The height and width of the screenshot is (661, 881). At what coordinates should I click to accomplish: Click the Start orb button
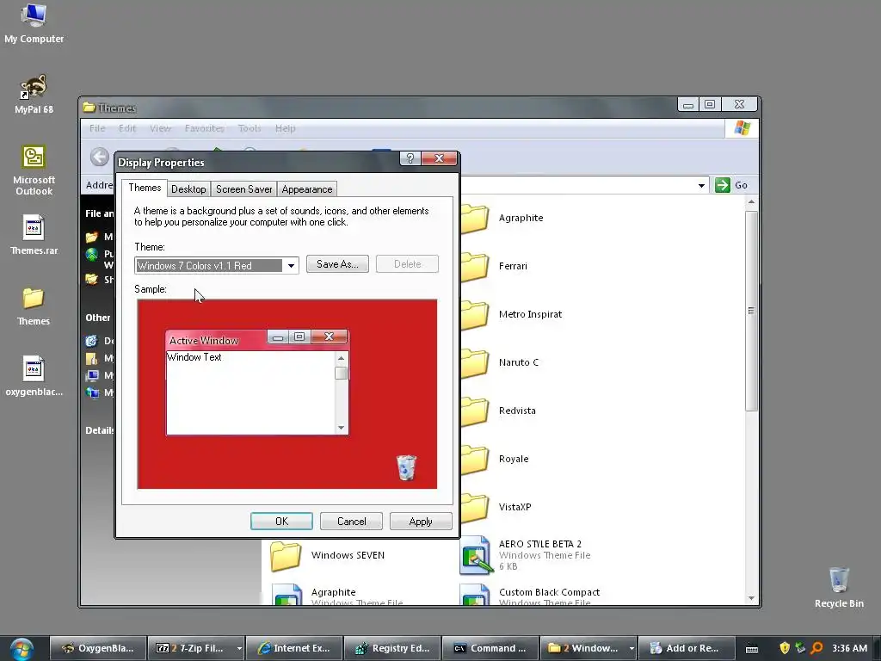coord(22,648)
